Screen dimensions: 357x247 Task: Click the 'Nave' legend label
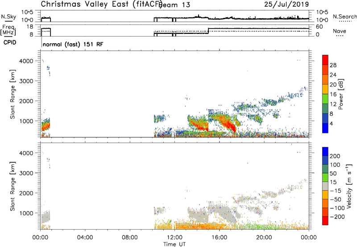pos(339,31)
